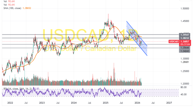Click the SMA (100, close) indicator legend

point(12,8)
